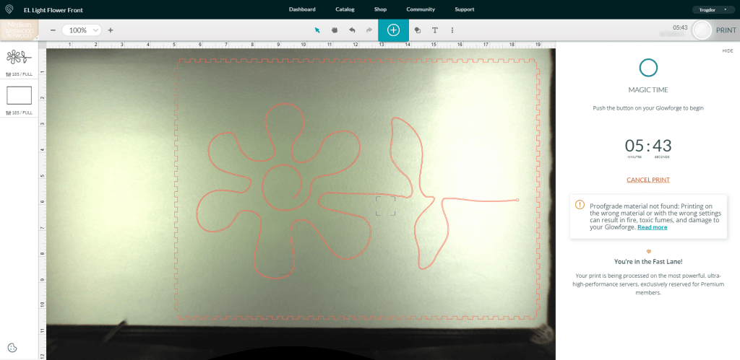Open the three-dot more options menu
Viewport: 740px width, 360px height.
452,30
